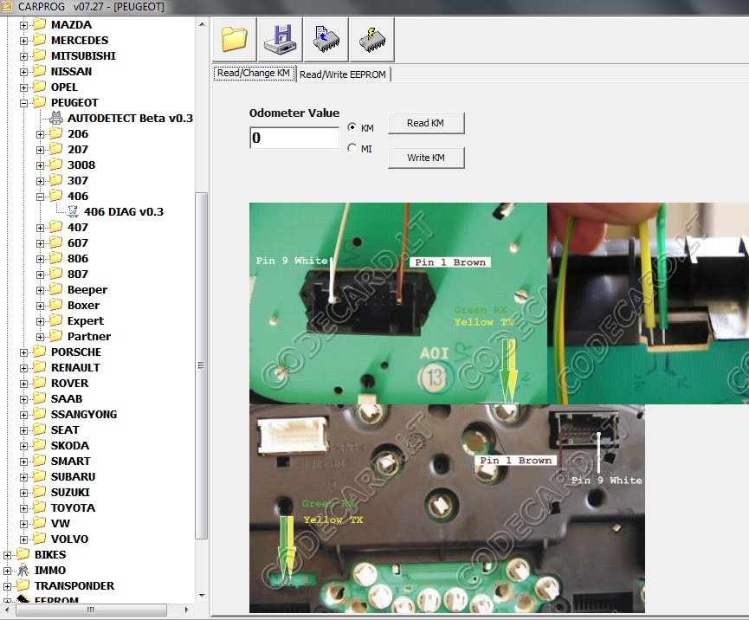749x620 pixels.
Task: Select the MI radio button
Action: 352,148
